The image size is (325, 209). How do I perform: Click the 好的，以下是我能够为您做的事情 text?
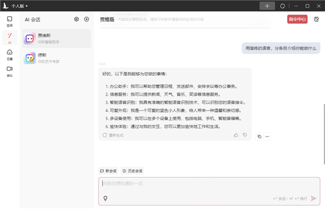(134, 74)
